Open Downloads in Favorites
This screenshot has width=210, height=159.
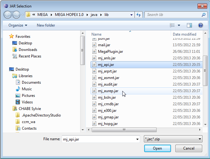tap(28, 50)
